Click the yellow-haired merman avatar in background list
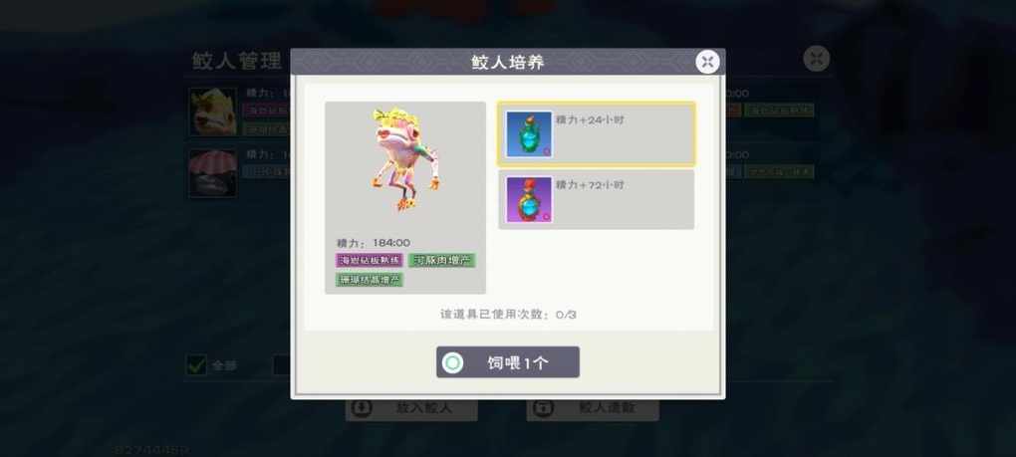The width and height of the screenshot is (1016, 457). (x=213, y=112)
